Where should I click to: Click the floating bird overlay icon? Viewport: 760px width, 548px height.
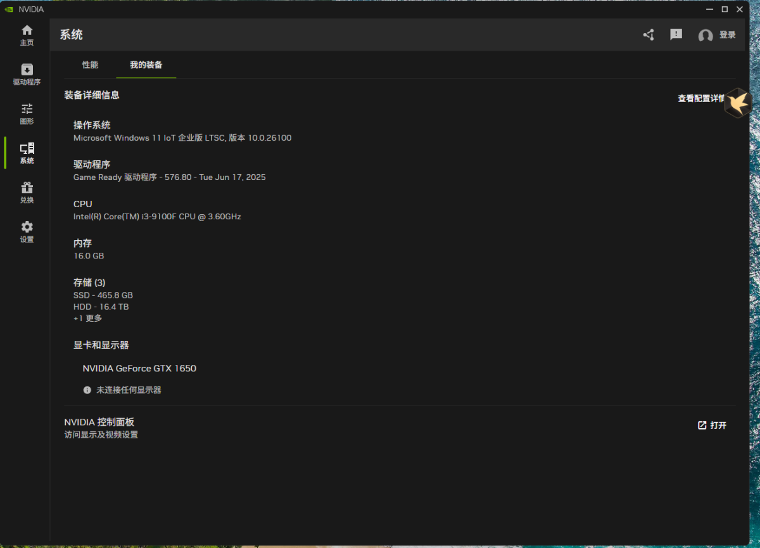tap(738, 103)
